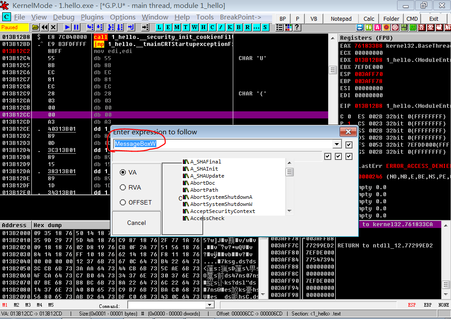Screen dimensions: 451x319
Task: Toggle checkbox beside the expression dropdown
Action: point(349,144)
